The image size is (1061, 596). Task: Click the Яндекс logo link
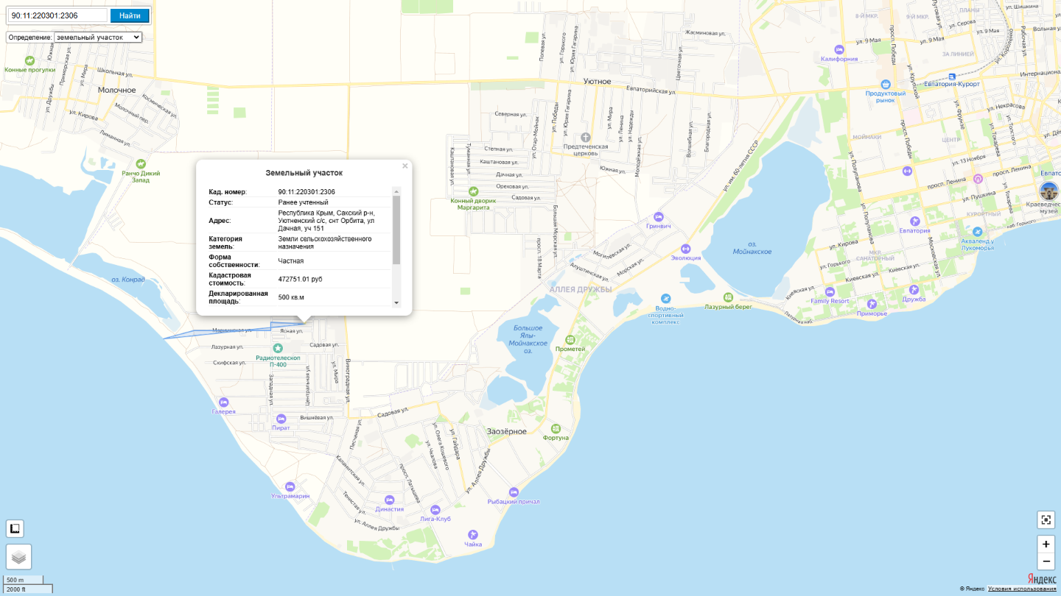pos(1040,578)
